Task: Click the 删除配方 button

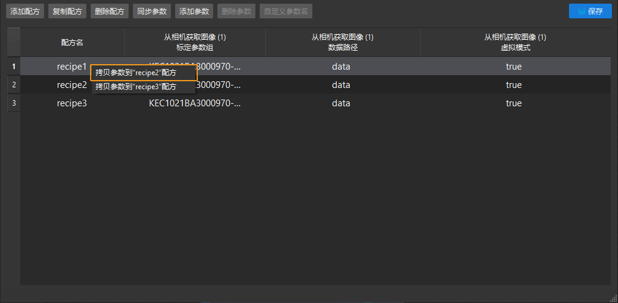Action: tap(110, 12)
